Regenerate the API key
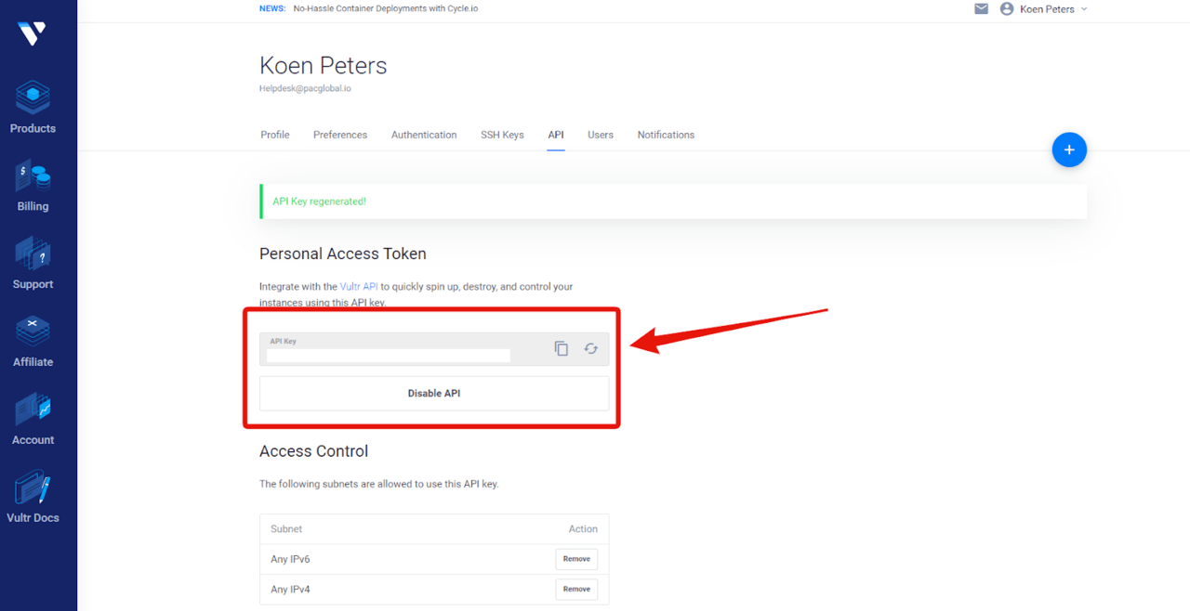 [591, 348]
